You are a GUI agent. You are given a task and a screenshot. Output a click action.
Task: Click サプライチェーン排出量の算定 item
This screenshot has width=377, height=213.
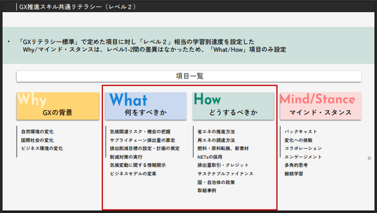[142, 140]
